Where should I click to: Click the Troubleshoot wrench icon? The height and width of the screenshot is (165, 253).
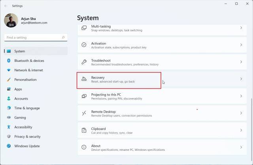(84, 62)
